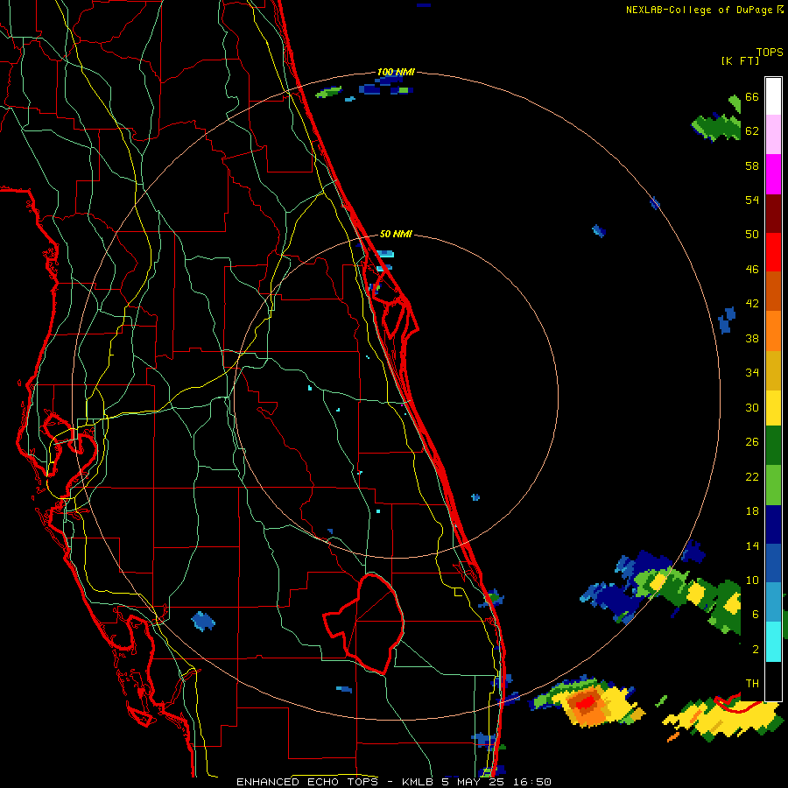Image resolution: width=788 pixels, height=788 pixels.
Task: Click the legend value 14
Action: point(752,545)
